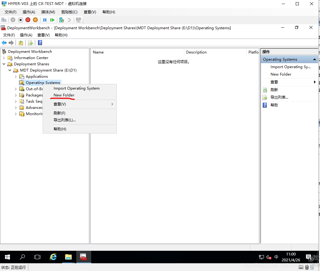Open VM connection 剪贴板(C) menu
Image resolution: width=320 pixels, height=271 pixels.
(x=69, y=12)
